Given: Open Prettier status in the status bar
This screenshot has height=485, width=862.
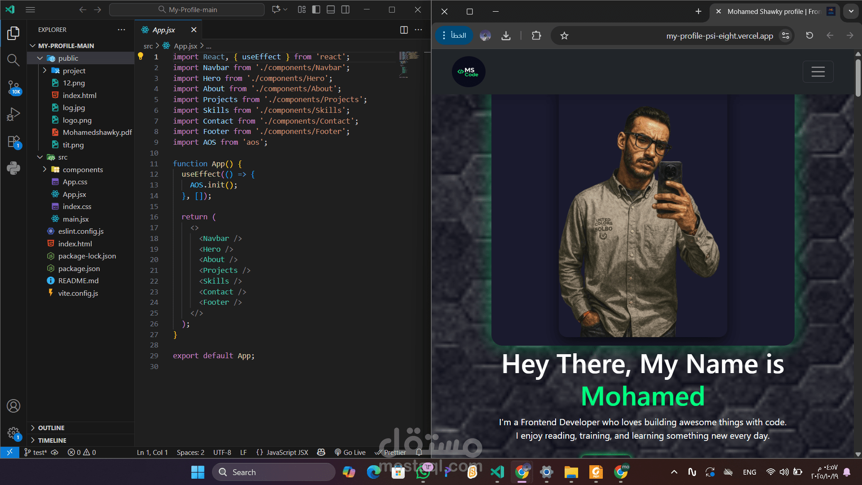Looking at the screenshot, I should (391, 452).
